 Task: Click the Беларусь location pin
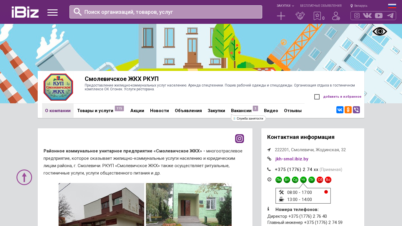point(351,6)
